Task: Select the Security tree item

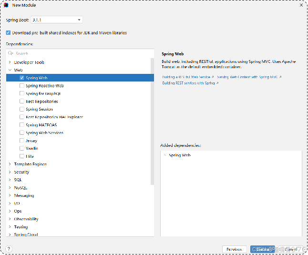Action: tap(21, 172)
